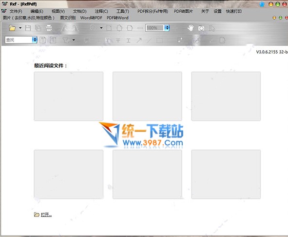The width and height of the screenshot is (288, 237).
Task: Expand the 查找 search combo box arrow
Action: pyautogui.click(x=35, y=39)
